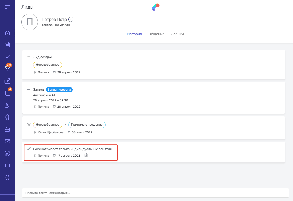
Task: Delete the comment using the trash icon
Action: coord(86,155)
